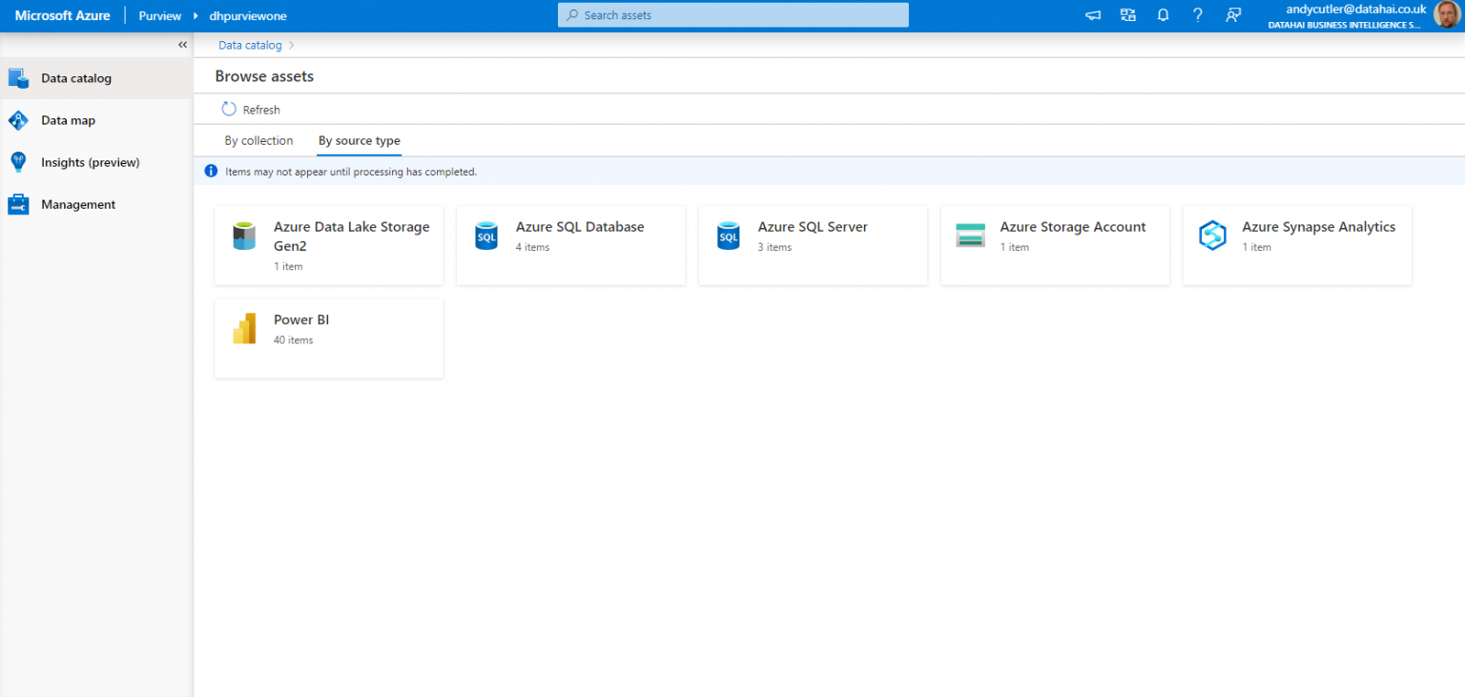This screenshot has height=697, width=1465.
Task: Click the info icon on the processing notice
Action: point(210,171)
